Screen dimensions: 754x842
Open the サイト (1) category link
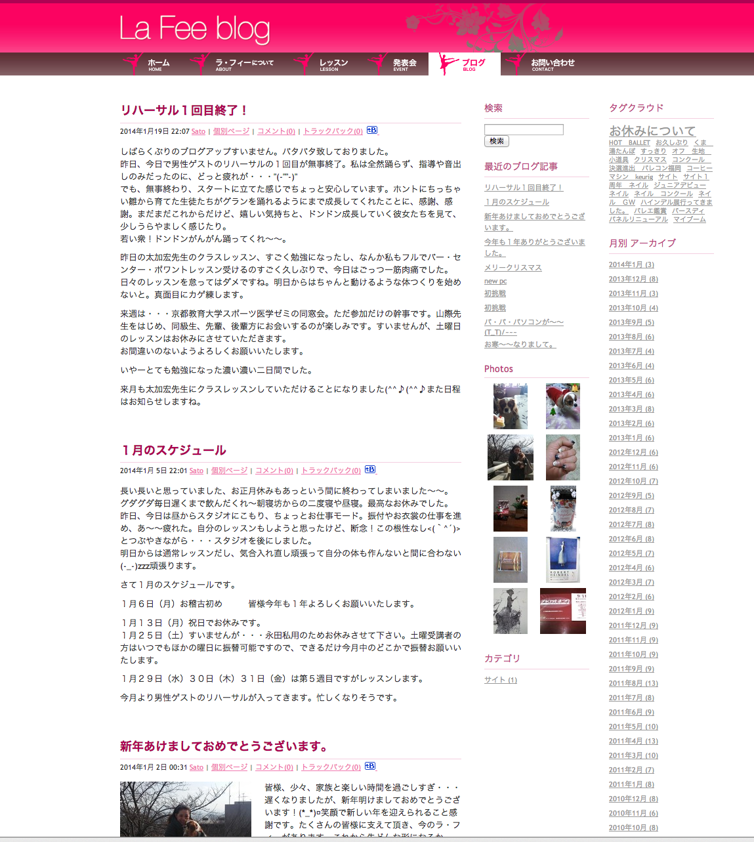(x=500, y=680)
